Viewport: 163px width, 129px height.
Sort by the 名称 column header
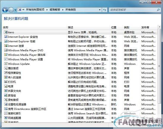[34, 27]
